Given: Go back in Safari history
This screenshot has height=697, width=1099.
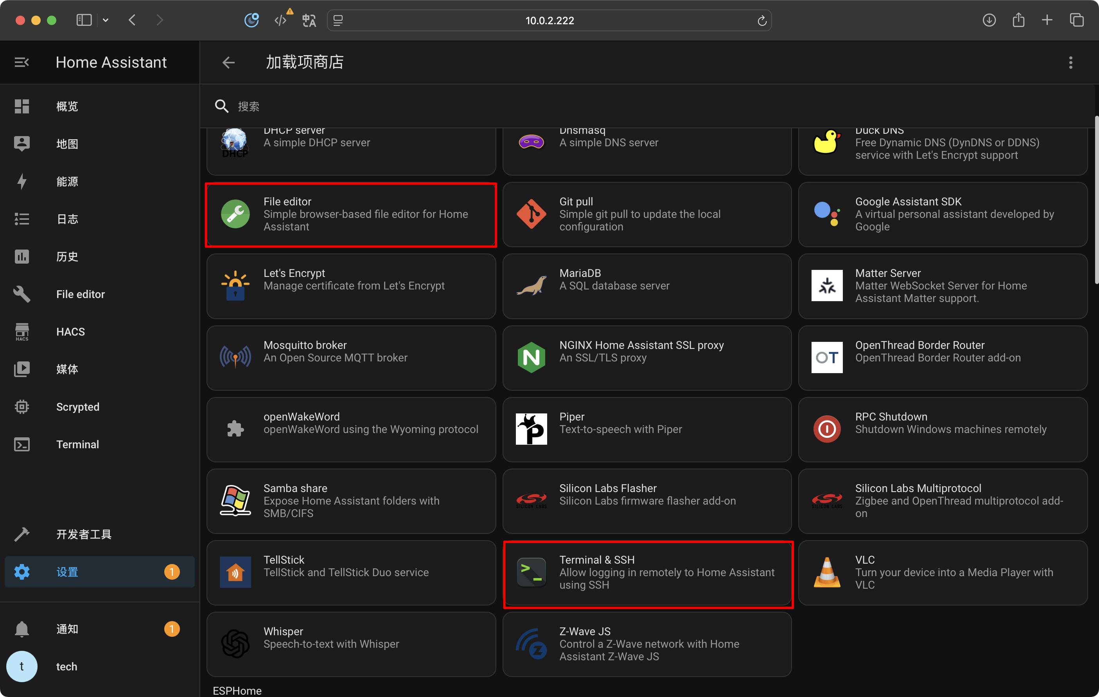Looking at the screenshot, I should 132,20.
